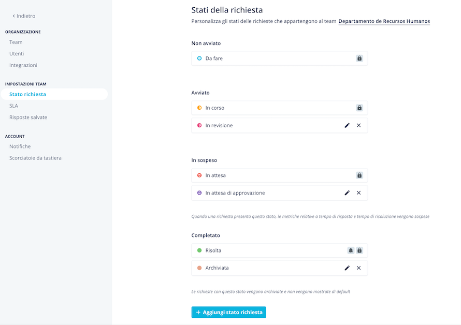461x325 pixels.
Task: Edit the Archiviata status
Action: [347, 268]
